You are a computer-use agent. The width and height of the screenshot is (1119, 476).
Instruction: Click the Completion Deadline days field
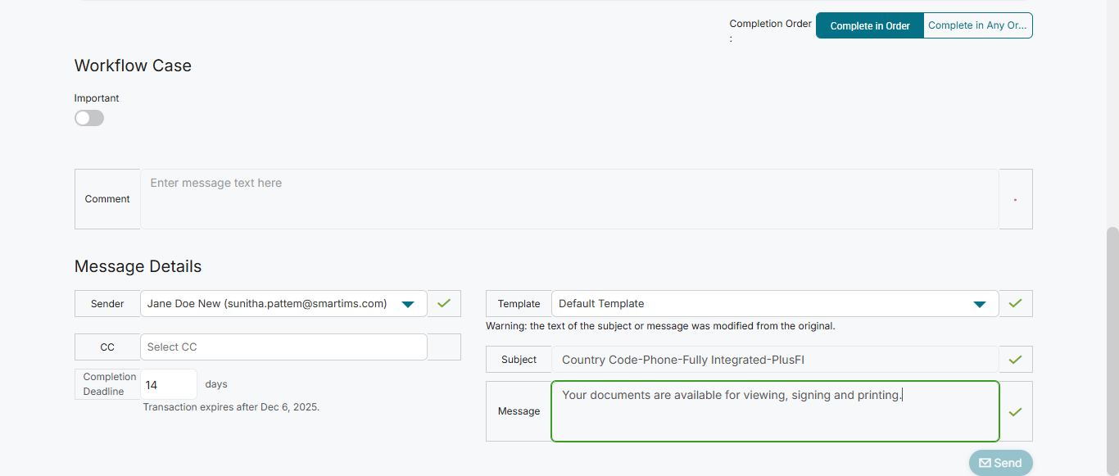coord(169,384)
